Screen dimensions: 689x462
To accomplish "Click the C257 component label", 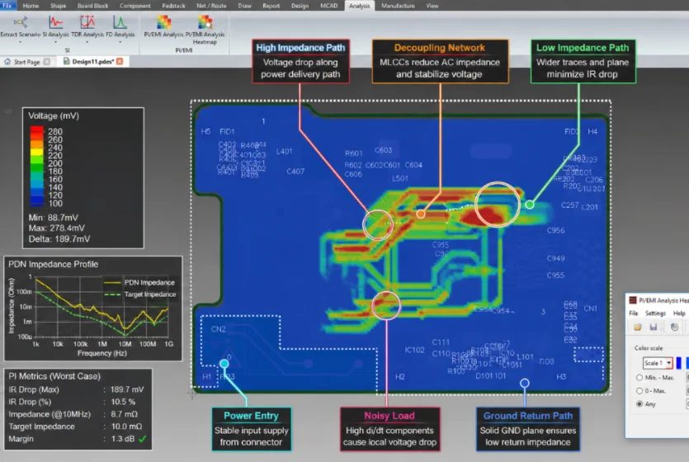I will coord(570,205).
